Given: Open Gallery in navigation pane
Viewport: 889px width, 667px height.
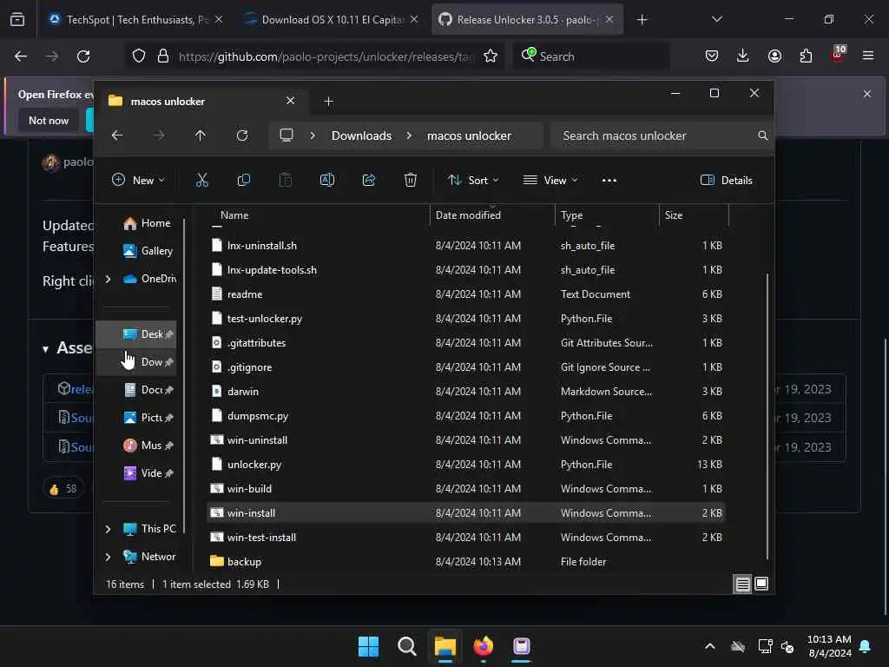Looking at the screenshot, I should 148,251.
